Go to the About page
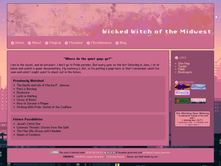221x166 pixels. click(36, 43)
